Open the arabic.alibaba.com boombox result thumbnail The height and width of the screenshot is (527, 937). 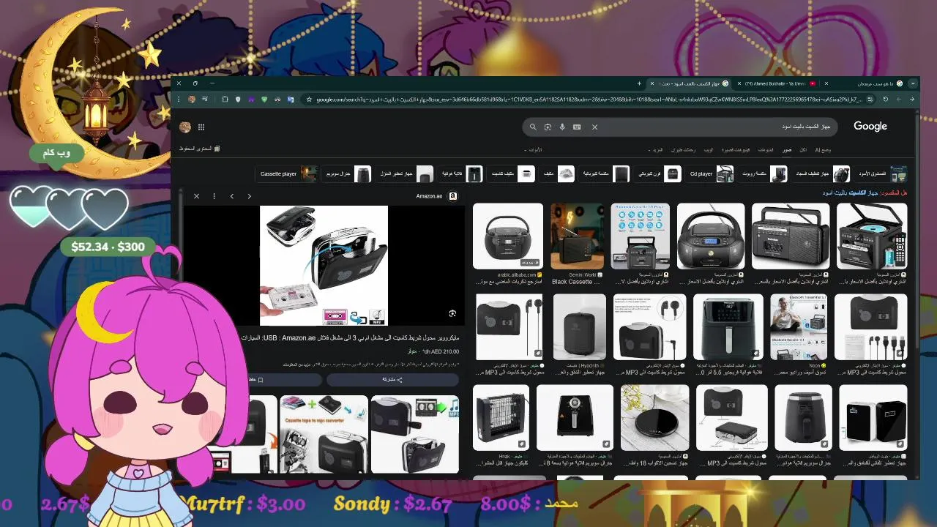(508, 236)
